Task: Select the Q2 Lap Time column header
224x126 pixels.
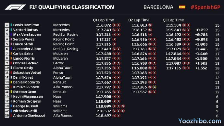Action: coord(139,20)
